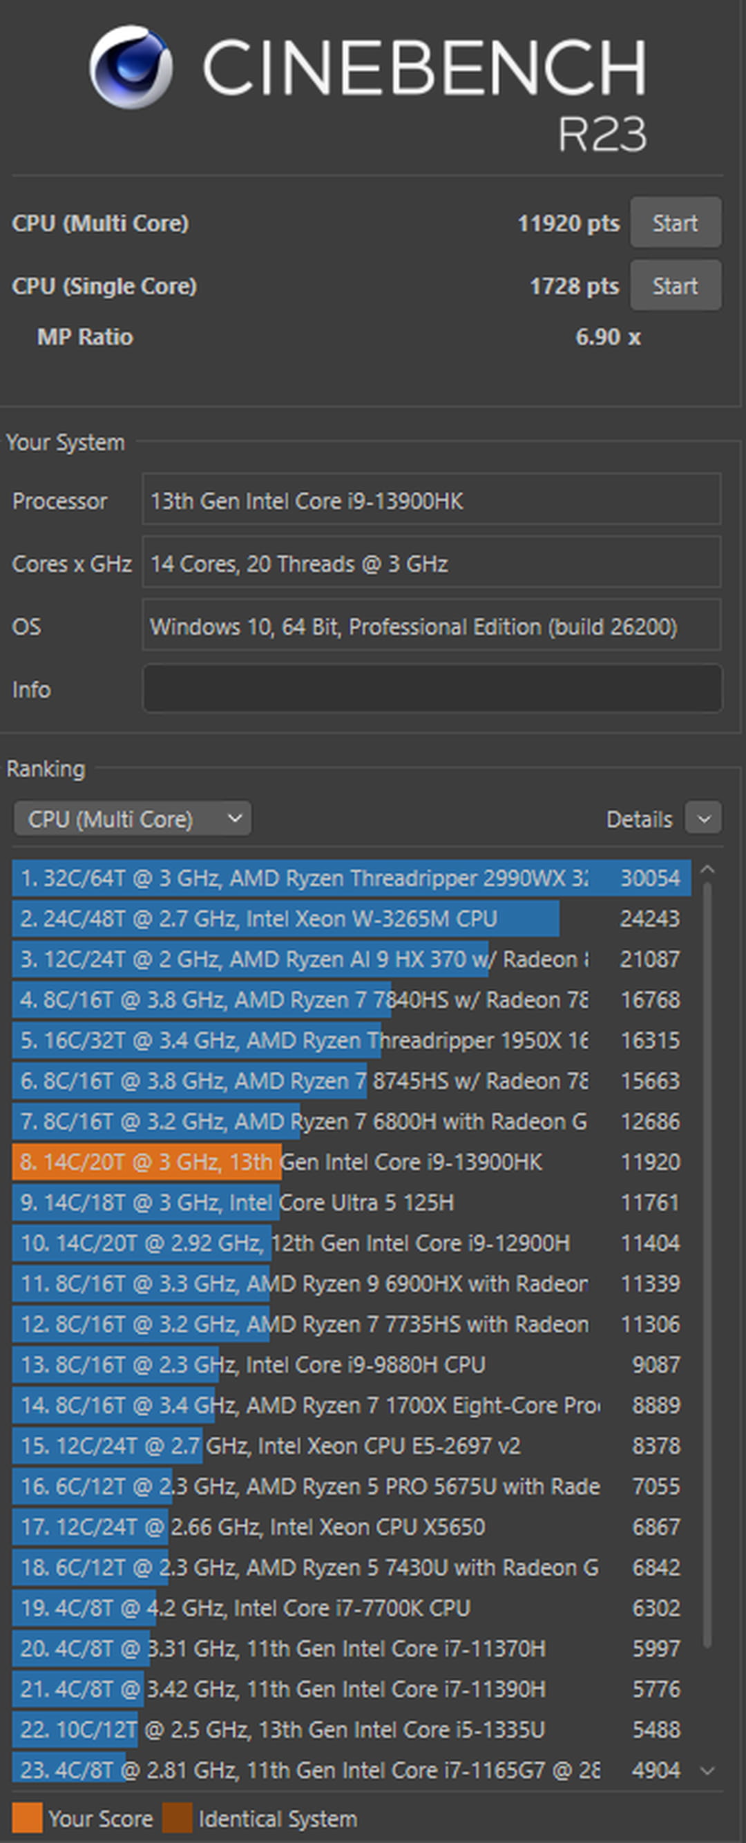The height and width of the screenshot is (1843, 746).
Task: Click inside the empty Info field
Action: coord(431,689)
